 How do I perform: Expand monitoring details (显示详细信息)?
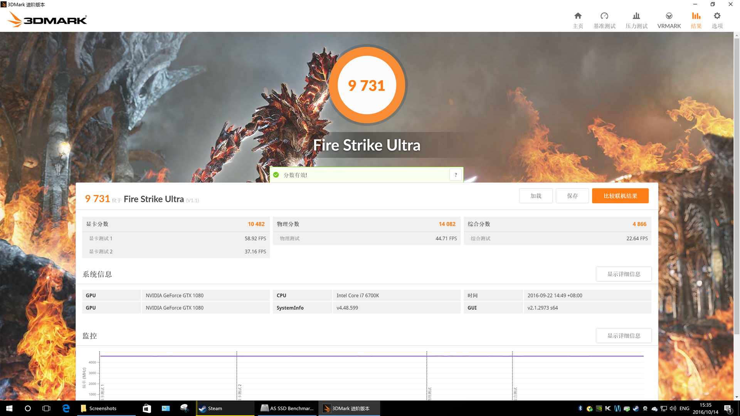[624, 335]
